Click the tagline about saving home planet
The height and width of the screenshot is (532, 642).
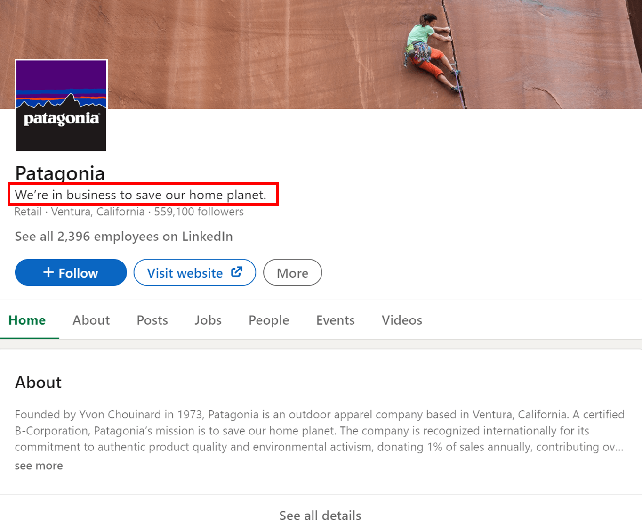[140, 195]
